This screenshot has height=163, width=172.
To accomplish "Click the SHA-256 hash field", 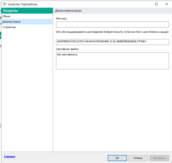I will coord(112,42).
